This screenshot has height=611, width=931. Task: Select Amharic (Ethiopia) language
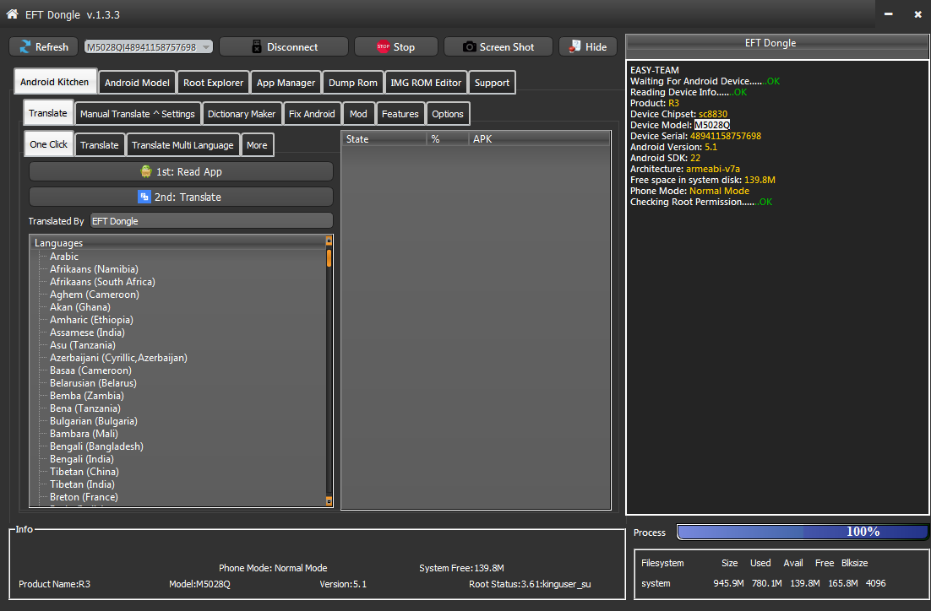91,320
